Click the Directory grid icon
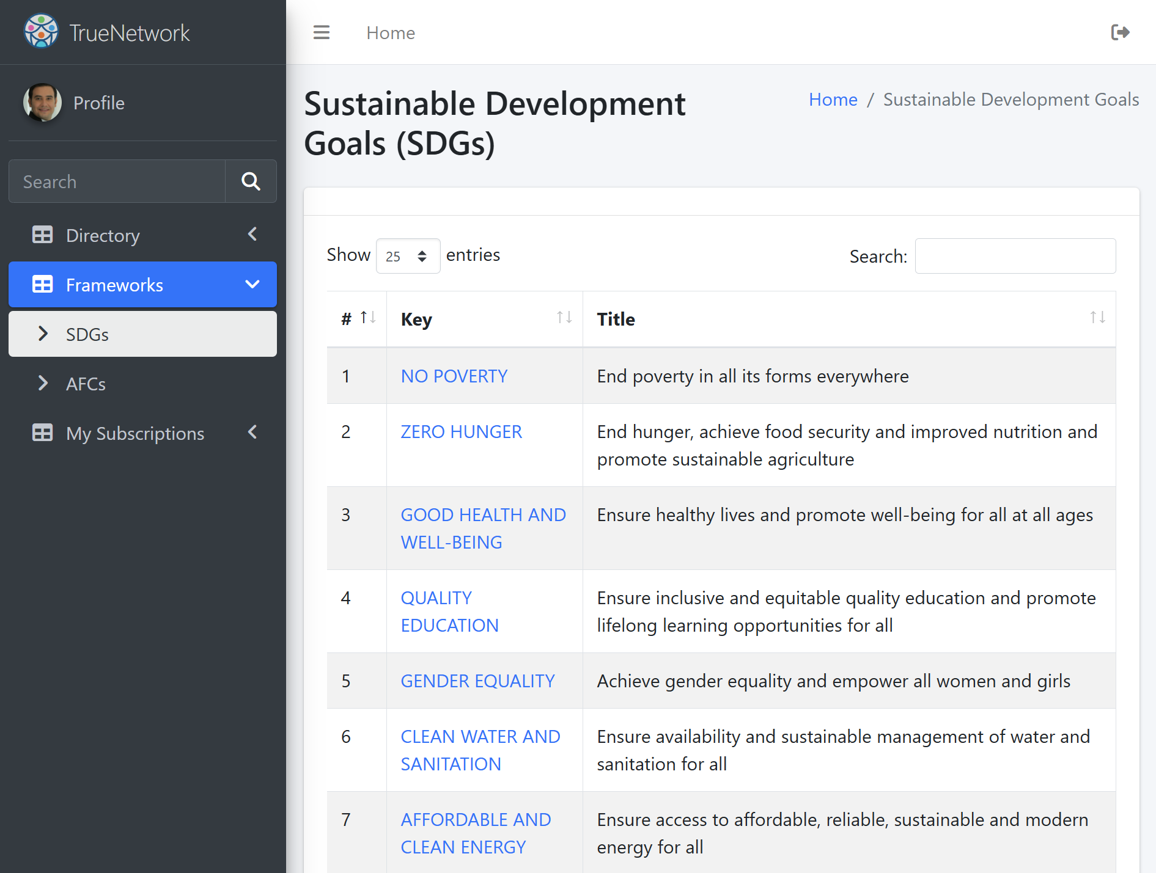The image size is (1156, 873). [x=42, y=235]
